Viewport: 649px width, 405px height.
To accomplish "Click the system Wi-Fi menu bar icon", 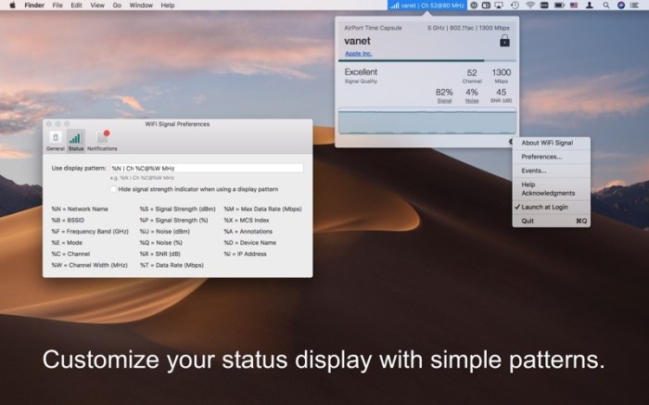I will tap(530, 6).
